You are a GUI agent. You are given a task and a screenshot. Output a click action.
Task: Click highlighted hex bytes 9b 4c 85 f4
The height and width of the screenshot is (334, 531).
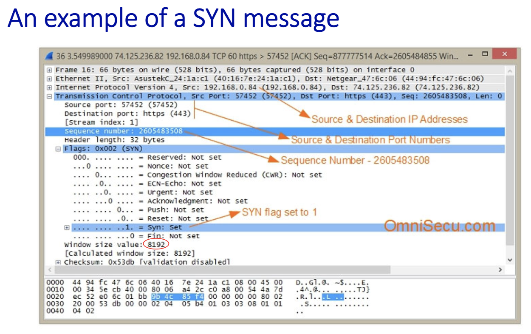[x=177, y=297]
